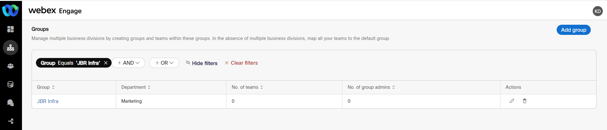Edit the JBR Infra group with pencil icon

tap(512, 101)
